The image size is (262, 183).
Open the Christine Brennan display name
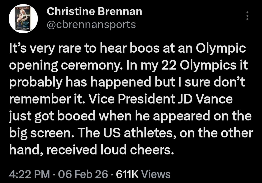click(94, 11)
